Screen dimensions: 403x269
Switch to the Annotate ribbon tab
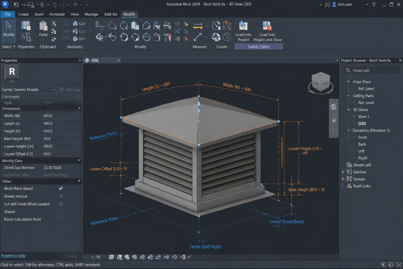pyautogui.click(x=57, y=14)
